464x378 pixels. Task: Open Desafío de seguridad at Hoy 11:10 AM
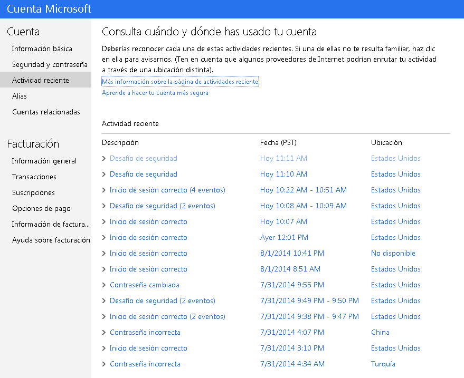144,175
